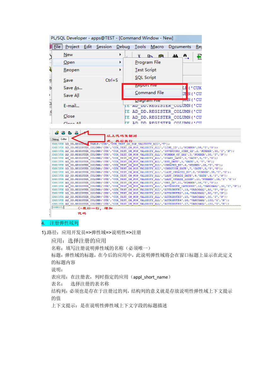Open the Macro menu
This screenshot has height=387, width=274.
[x=157, y=47]
